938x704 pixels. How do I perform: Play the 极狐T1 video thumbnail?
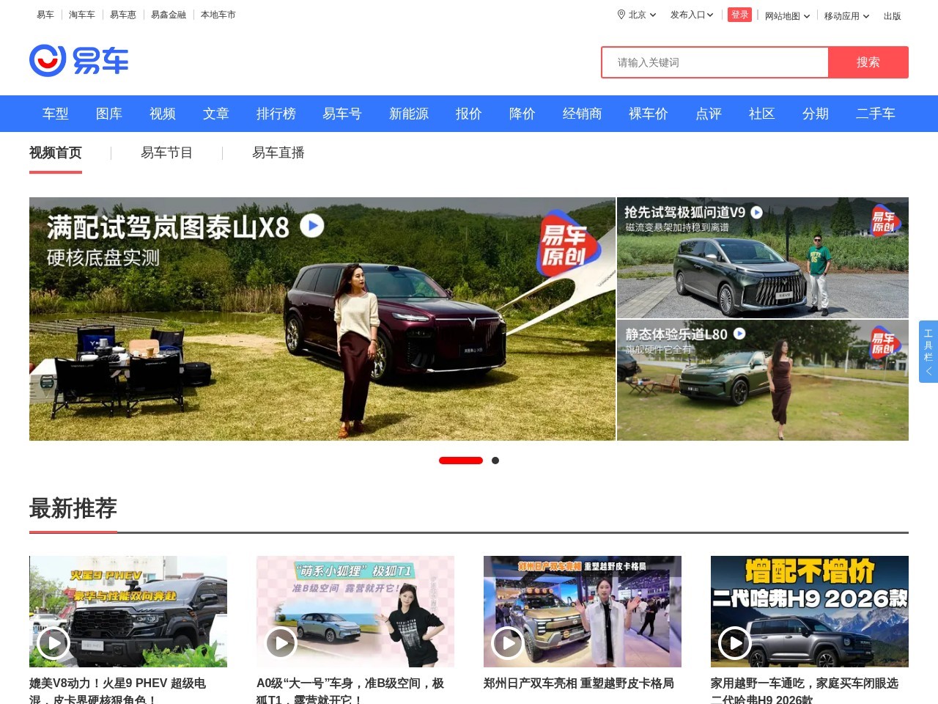pyautogui.click(x=281, y=643)
